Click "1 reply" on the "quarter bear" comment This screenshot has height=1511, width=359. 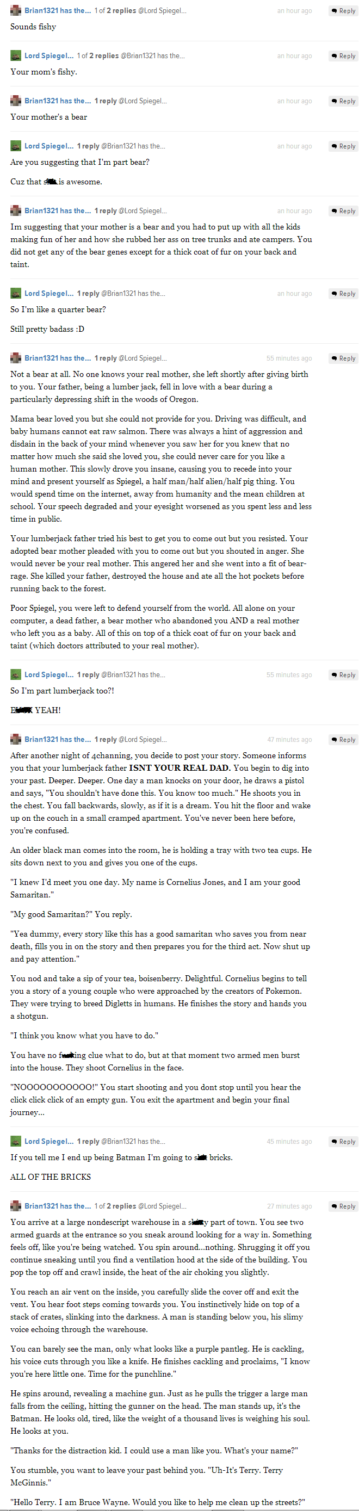point(88,293)
